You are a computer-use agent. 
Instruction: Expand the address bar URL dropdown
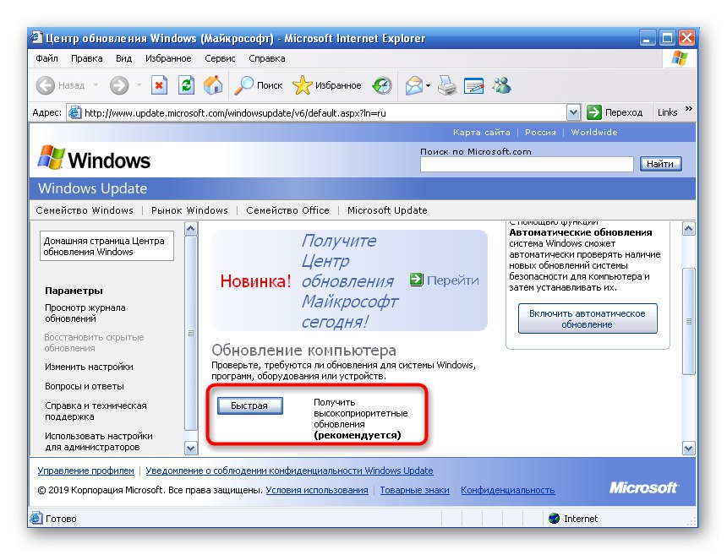573,112
